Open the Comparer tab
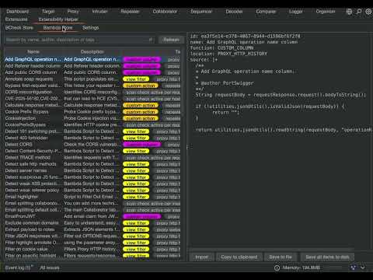Image resolution: width=373 pixels, height=280 pixels. [x=266, y=12]
